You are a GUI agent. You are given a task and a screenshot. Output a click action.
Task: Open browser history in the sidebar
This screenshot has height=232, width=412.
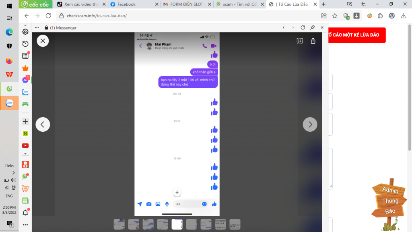coord(25,44)
